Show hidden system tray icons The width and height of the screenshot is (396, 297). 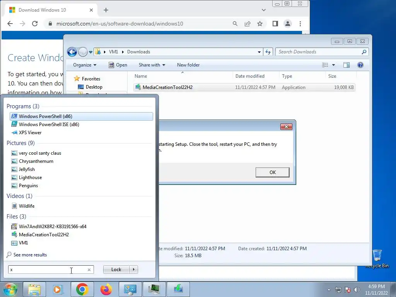click(x=329, y=290)
